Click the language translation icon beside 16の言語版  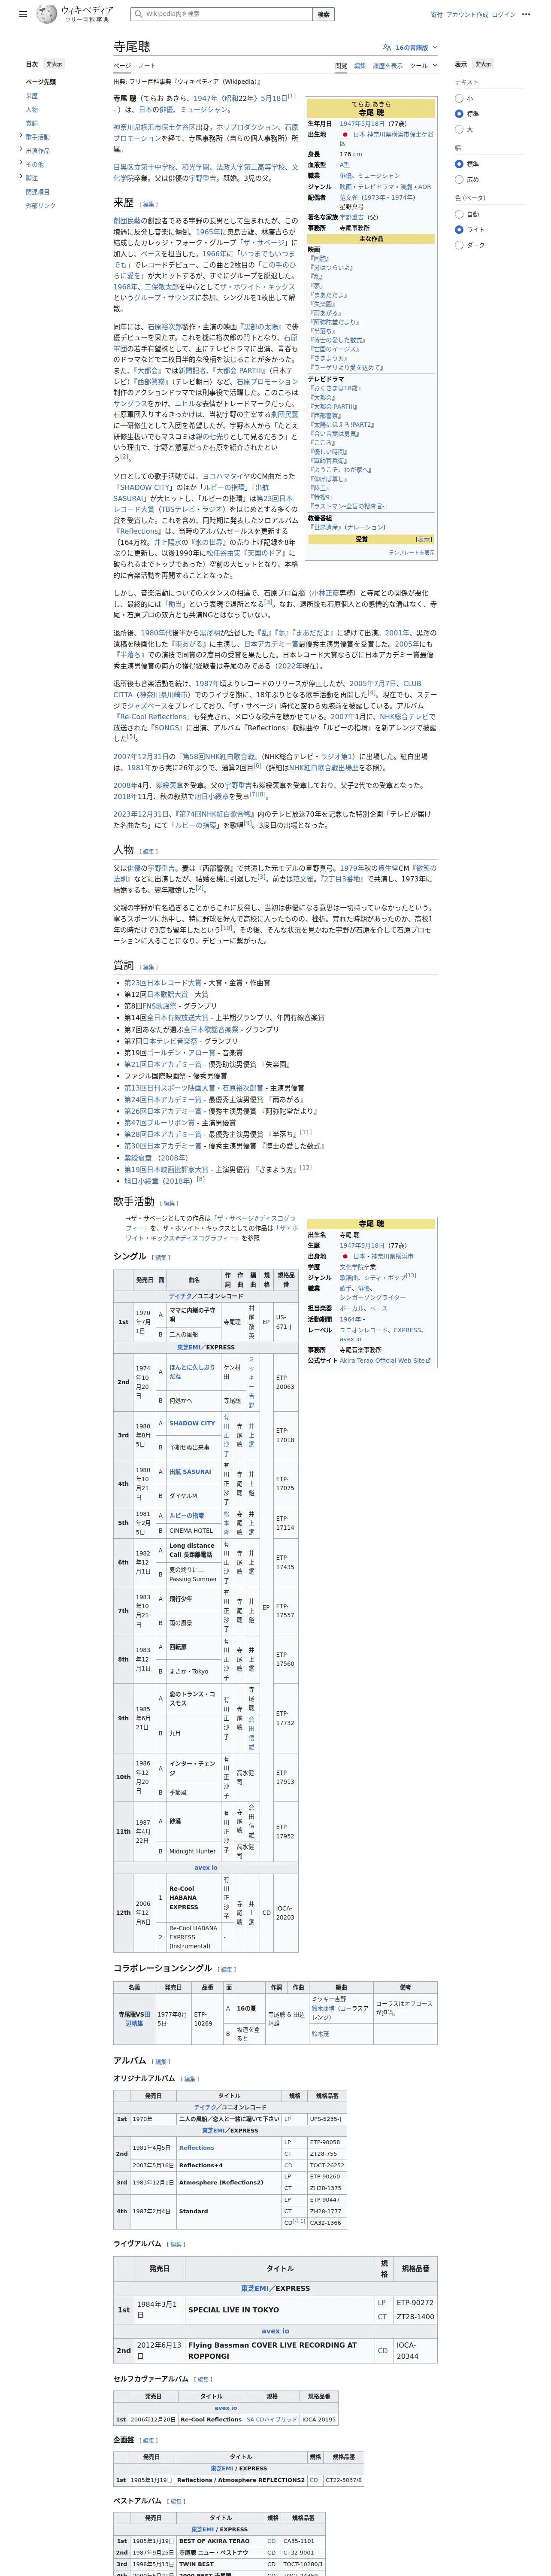click(387, 47)
